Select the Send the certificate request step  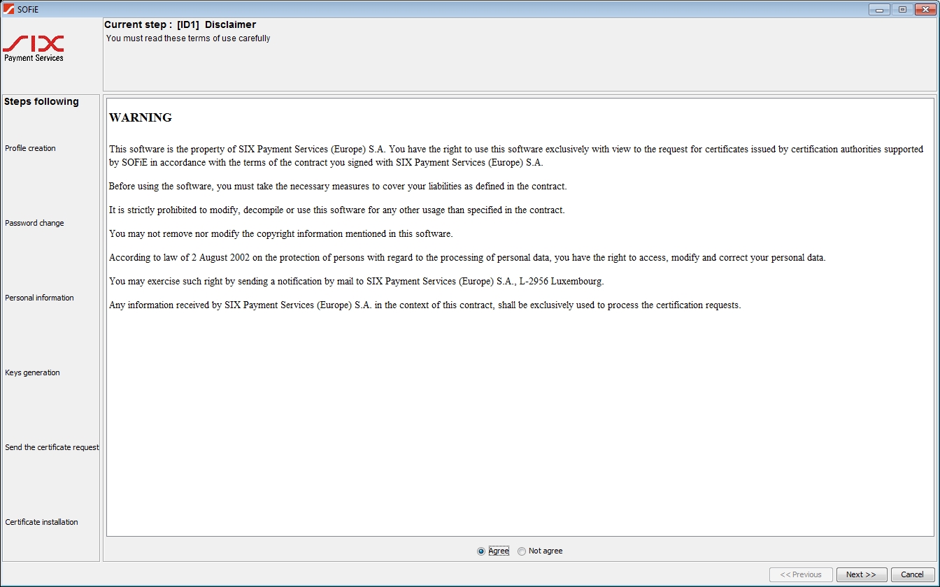click(52, 447)
